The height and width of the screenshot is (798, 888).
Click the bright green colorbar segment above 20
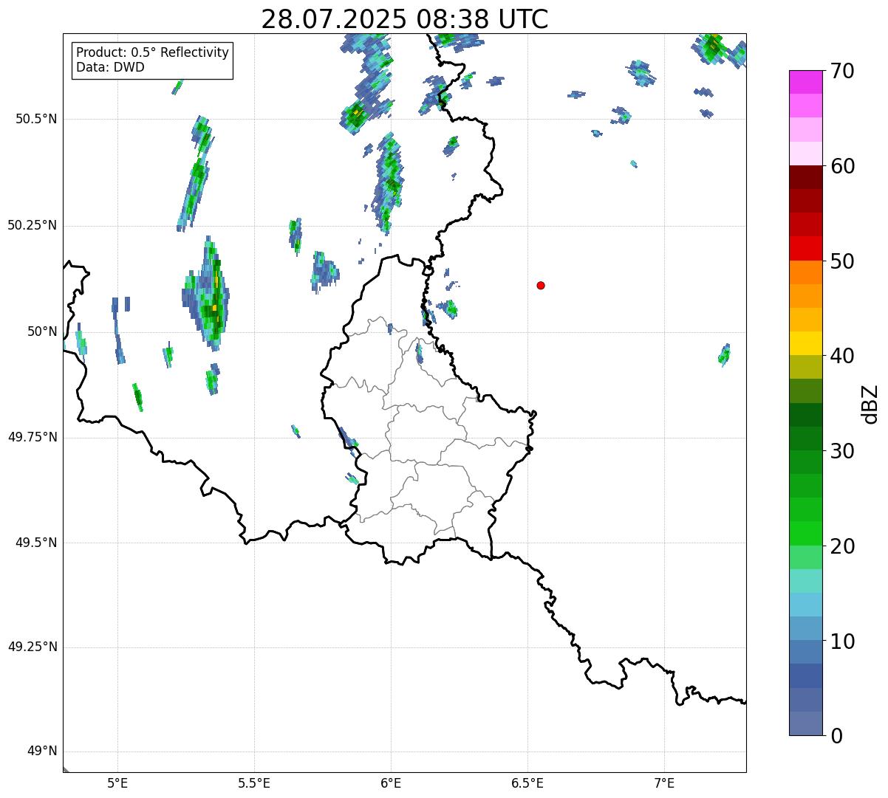[x=805, y=534]
